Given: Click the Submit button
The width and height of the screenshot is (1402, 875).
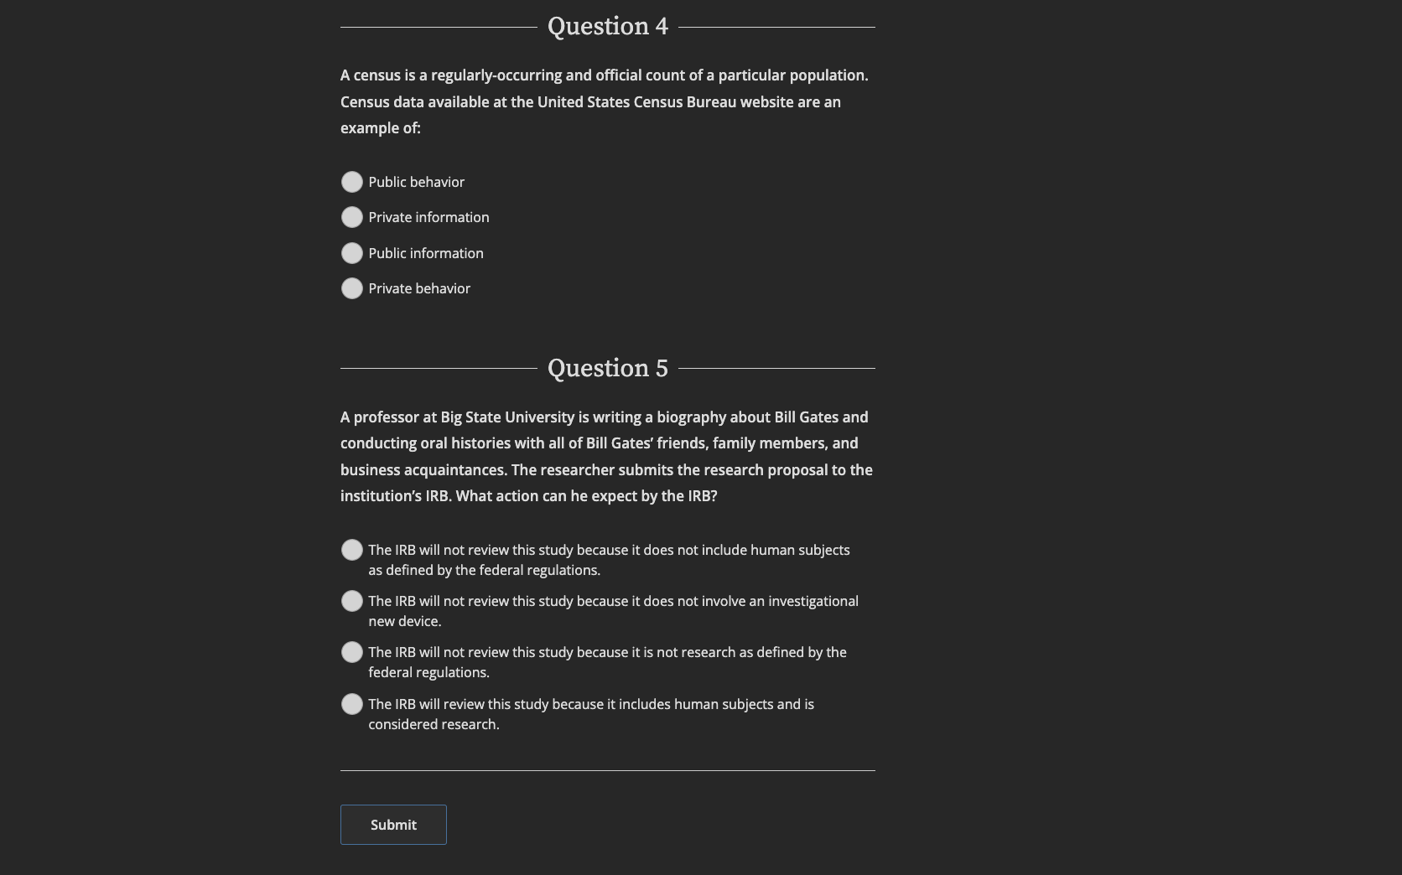Looking at the screenshot, I should (x=392, y=825).
